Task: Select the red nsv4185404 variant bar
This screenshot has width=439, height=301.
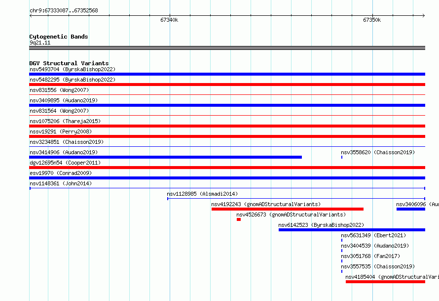Action: point(386,282)
